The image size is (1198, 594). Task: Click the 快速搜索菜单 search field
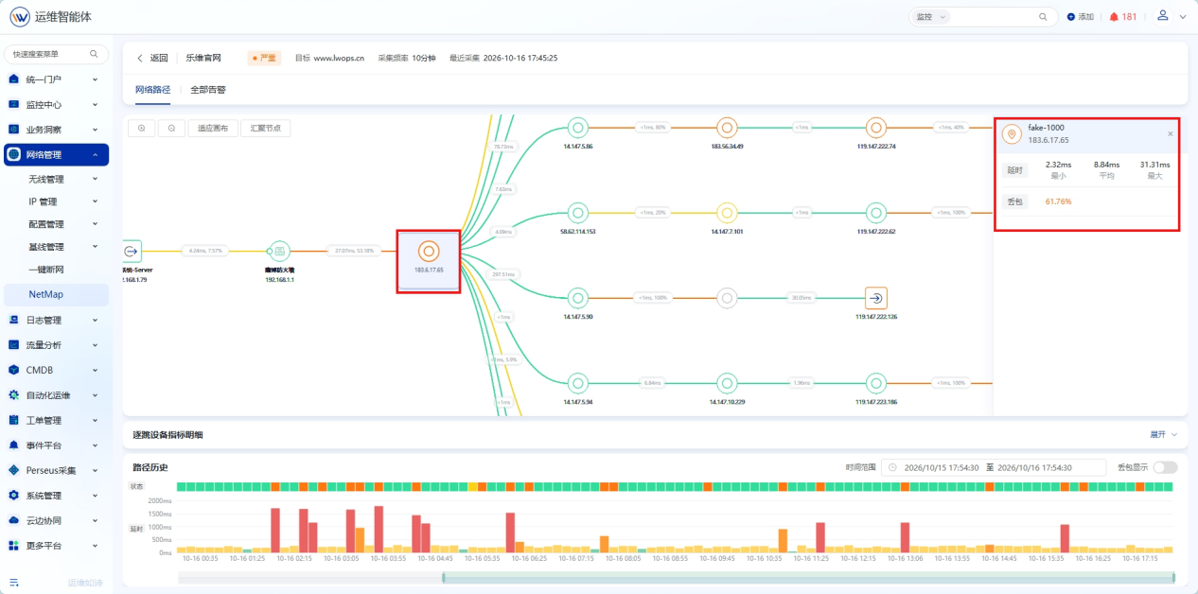click(x=56, y=54)
